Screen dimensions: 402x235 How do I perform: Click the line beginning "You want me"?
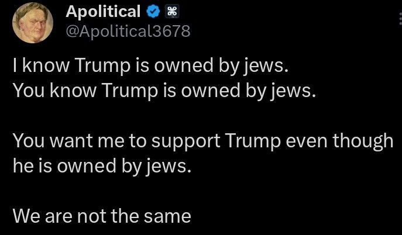coord(202,141)
